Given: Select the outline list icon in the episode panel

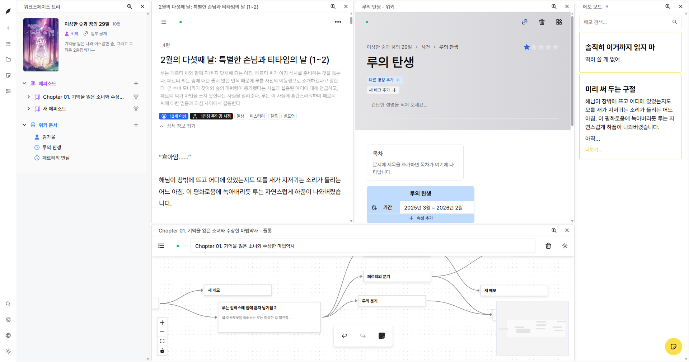Looking at the screenshot, I should pos(163,22).
